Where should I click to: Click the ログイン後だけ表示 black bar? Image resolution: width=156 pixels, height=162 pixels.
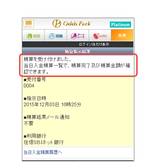[x=78, y=44]
